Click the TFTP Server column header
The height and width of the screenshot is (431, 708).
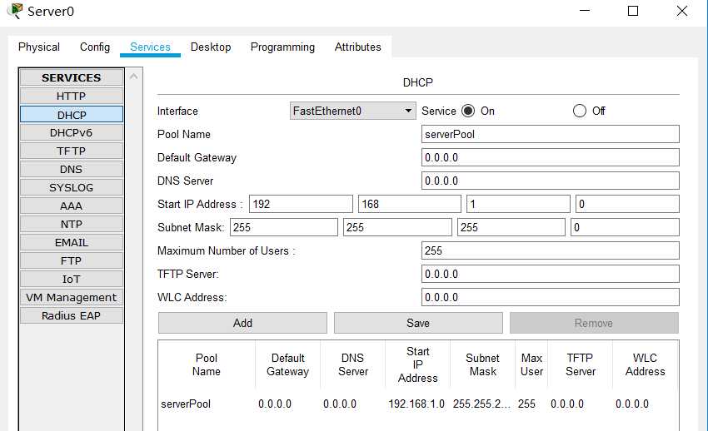581,364
